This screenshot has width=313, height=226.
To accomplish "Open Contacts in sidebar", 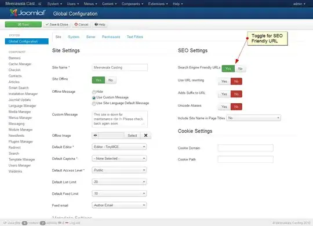I will [x=15, y=76].
